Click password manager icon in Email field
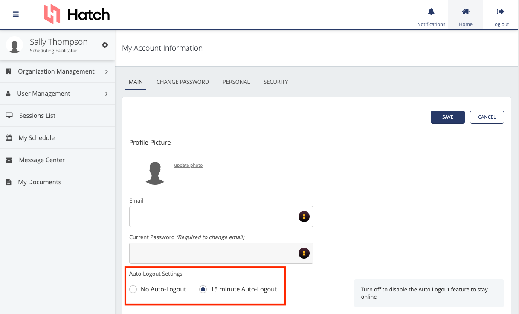The width and height of the screenshot is (519, 314). coord(303,217)
